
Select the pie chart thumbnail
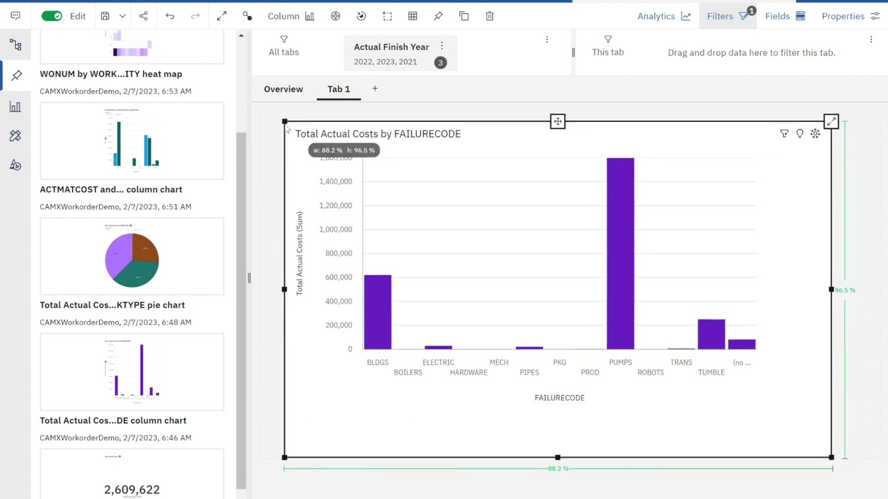(x=132, y=256)
